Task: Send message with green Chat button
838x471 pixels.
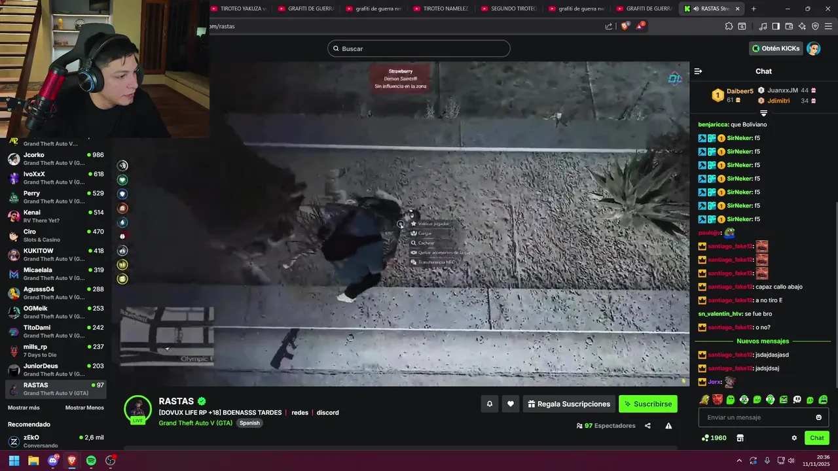Action: coord(817,438)
